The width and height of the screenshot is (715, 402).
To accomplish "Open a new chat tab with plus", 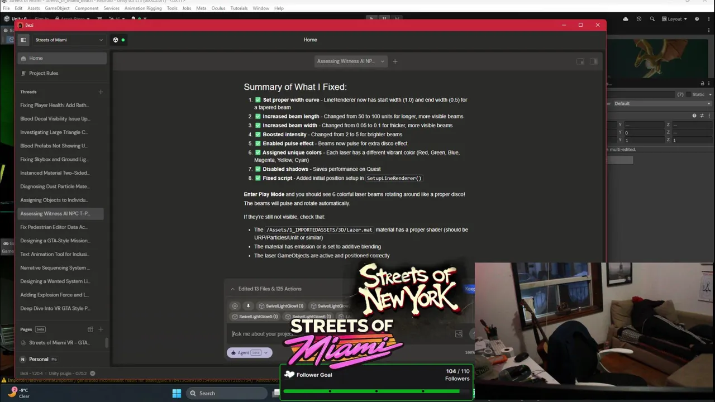I will point(395,61).
